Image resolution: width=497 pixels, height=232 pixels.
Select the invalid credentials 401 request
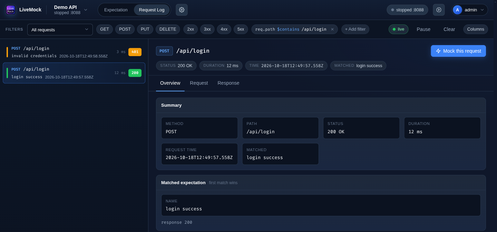pos(74,52)
